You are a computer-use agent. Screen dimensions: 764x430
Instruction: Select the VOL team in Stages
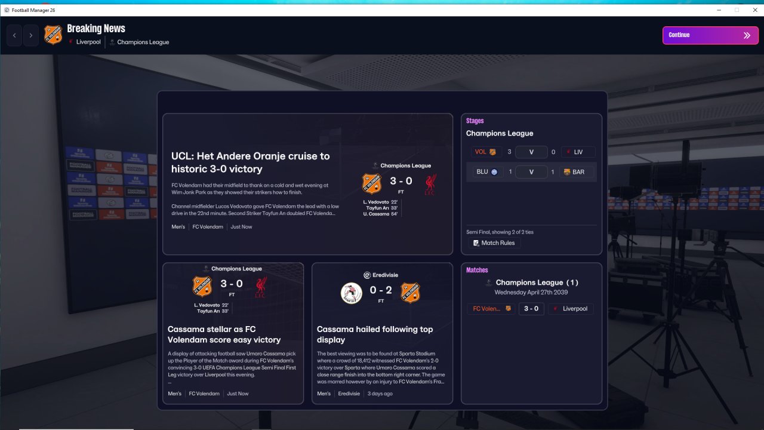(485, 152)
